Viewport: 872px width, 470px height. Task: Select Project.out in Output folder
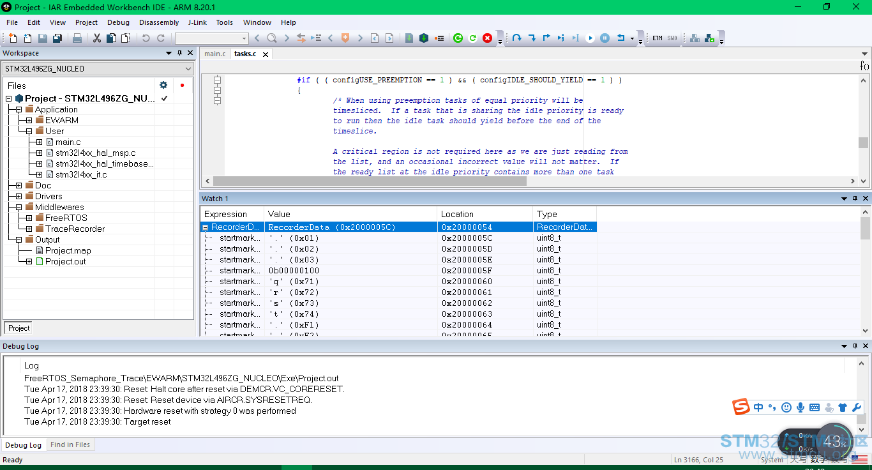point(65,261)
